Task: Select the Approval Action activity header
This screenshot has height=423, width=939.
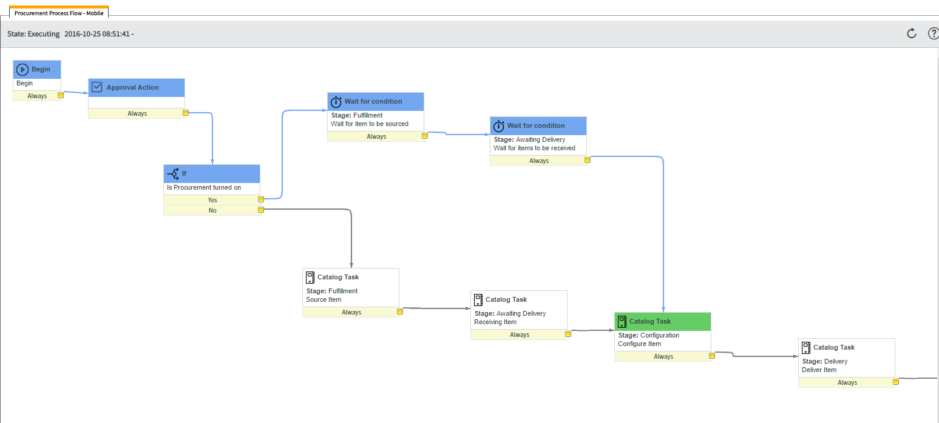Action: point(137,87)
